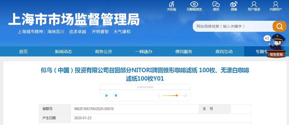
Task: Click the 内部用户 internal user icon
Action: pyautogui.click(x=276, y=4)
